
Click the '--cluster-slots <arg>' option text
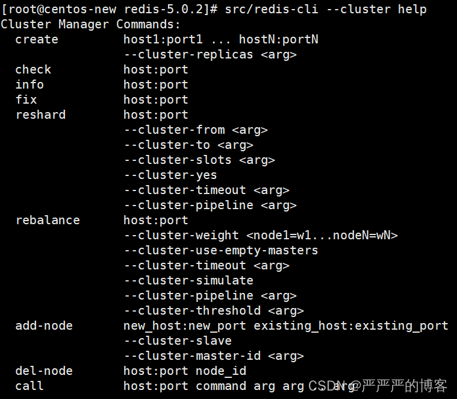coord(199,160)
